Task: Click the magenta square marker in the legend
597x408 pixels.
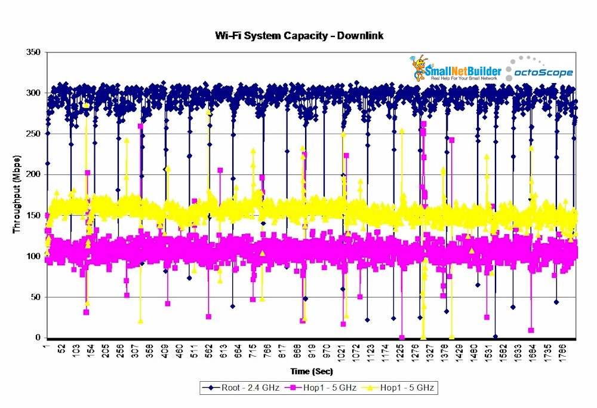Action: [x=293, y=388]
